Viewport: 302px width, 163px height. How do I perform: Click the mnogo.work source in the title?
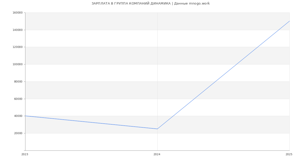tap(199, 4)
